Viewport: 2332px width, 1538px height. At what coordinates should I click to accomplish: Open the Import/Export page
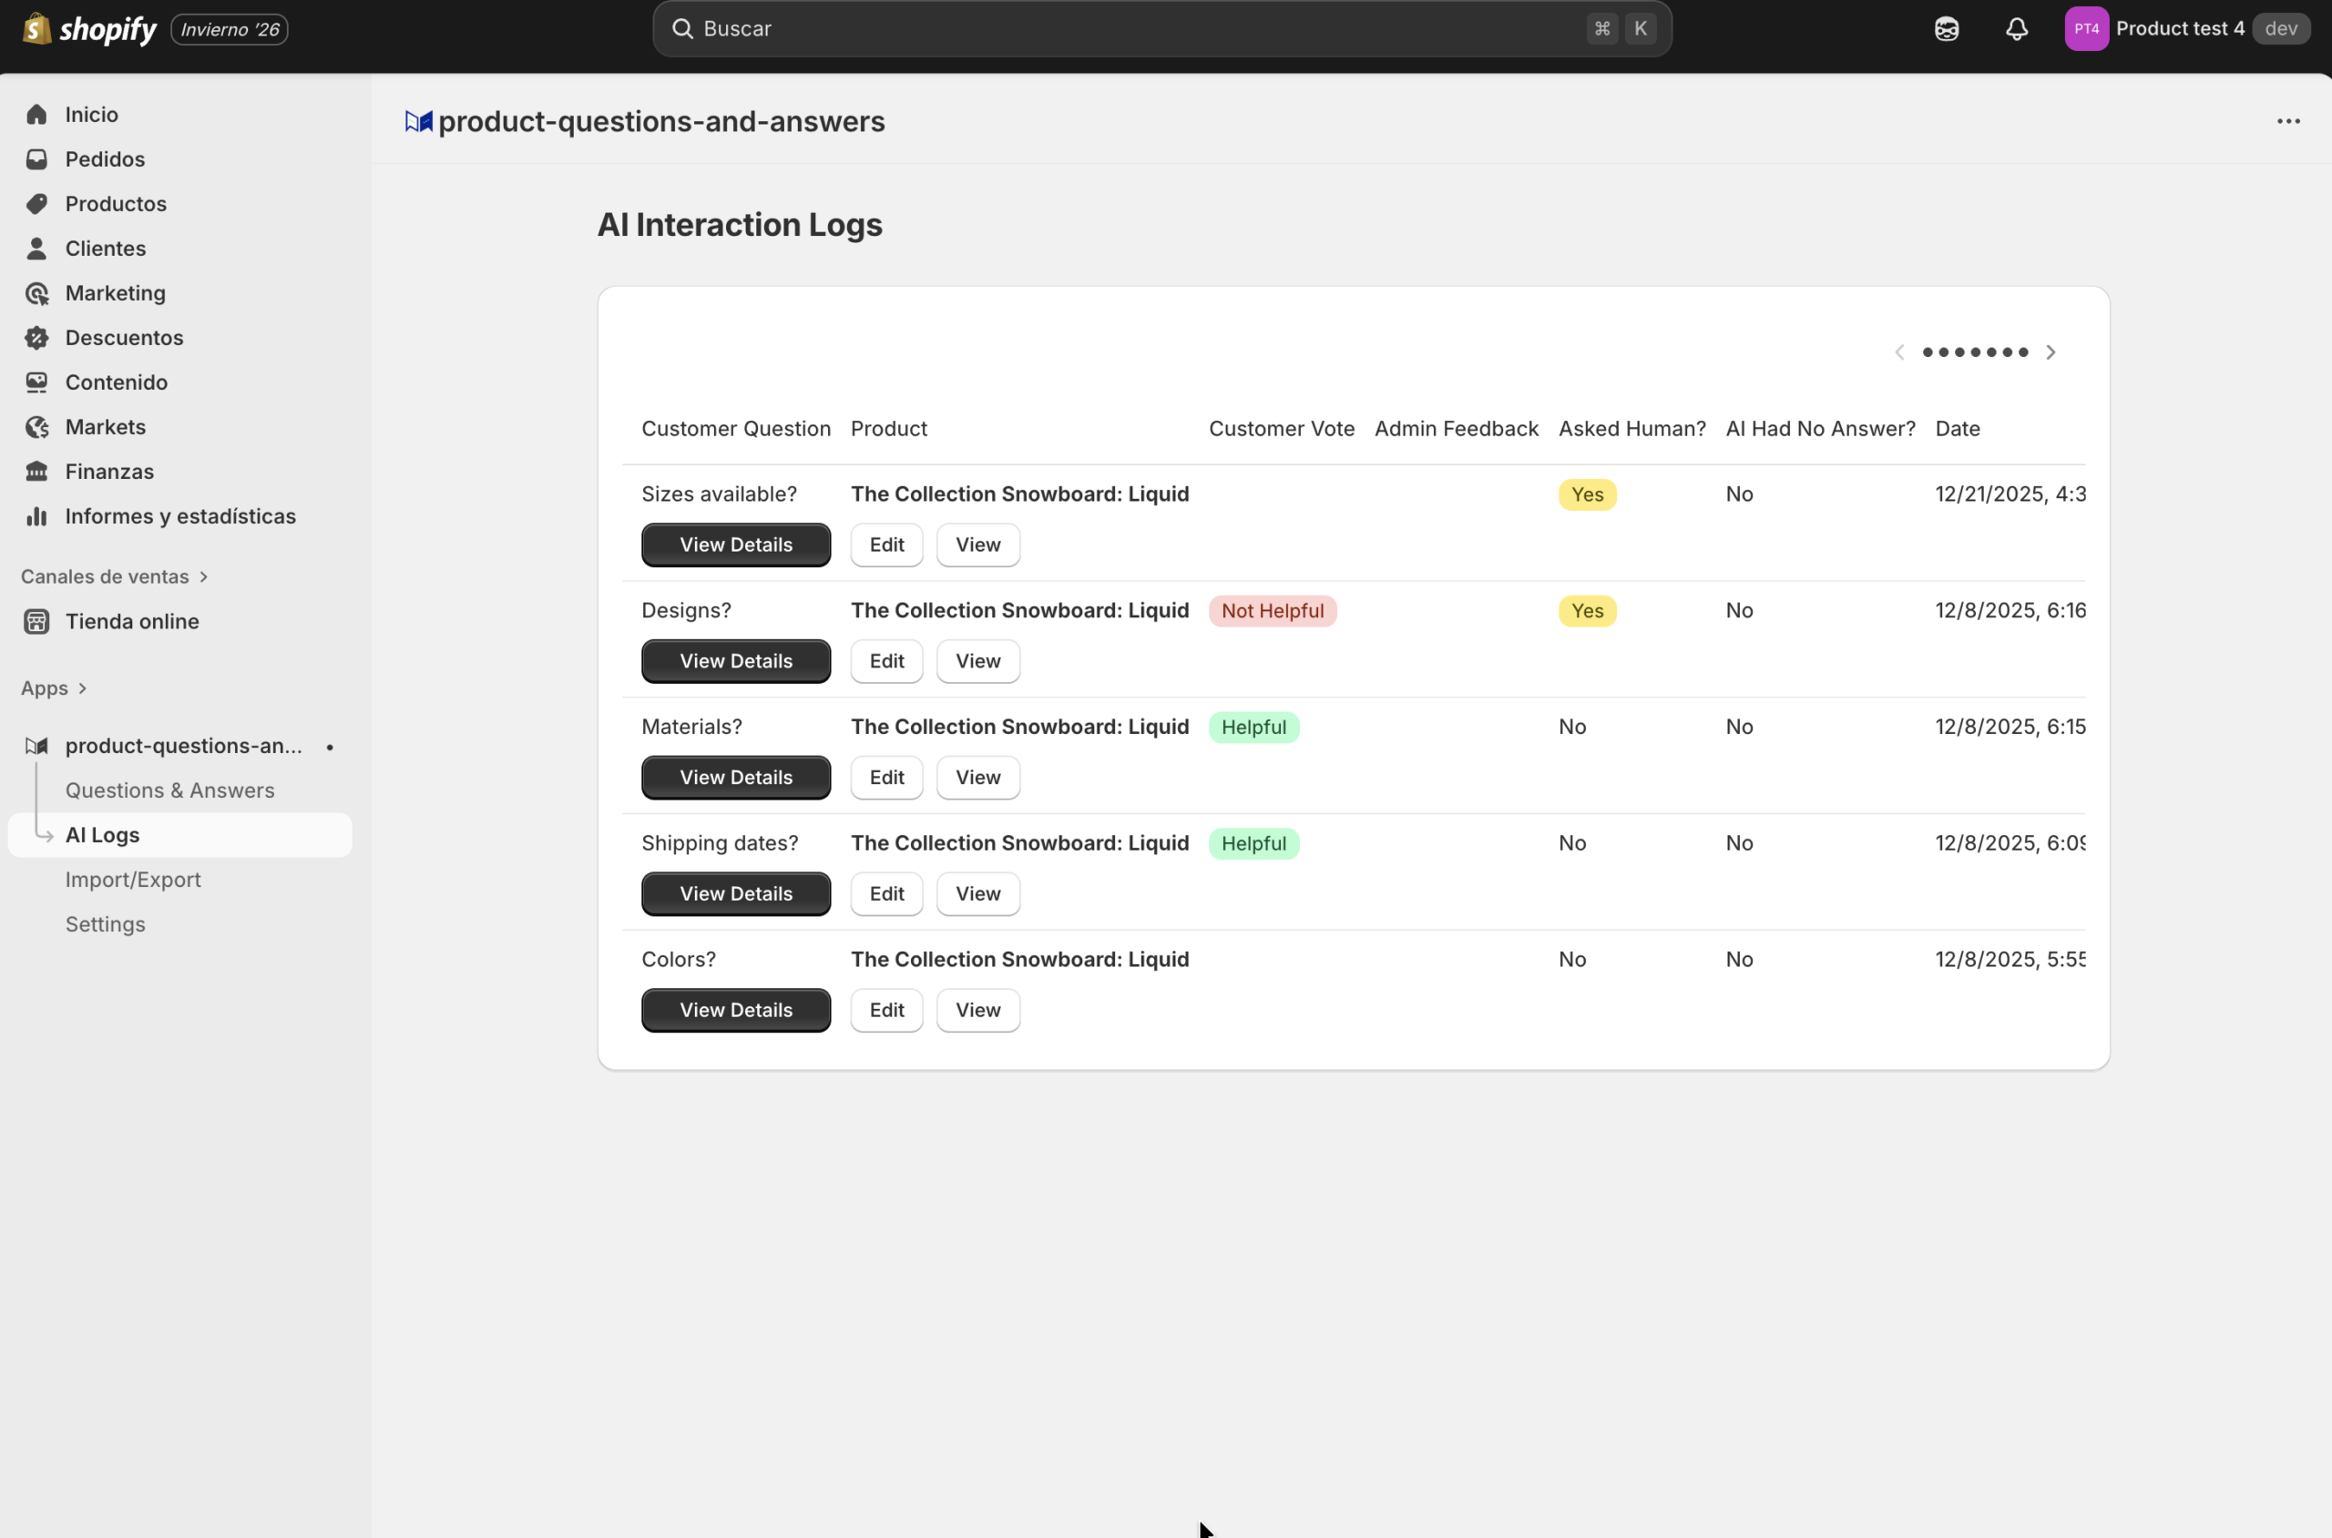(132, 880)
